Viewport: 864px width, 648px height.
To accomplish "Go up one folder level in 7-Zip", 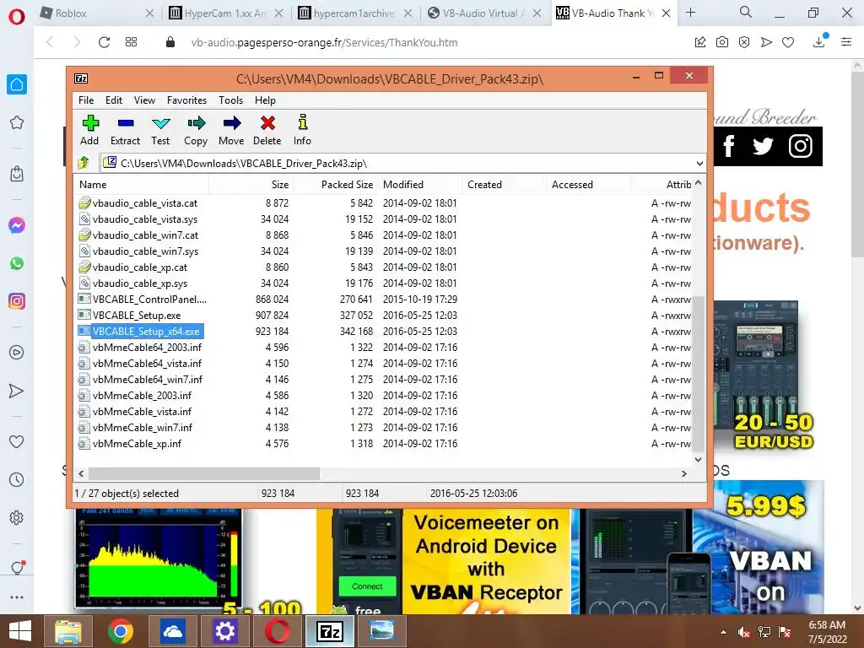I will (84, 163).
